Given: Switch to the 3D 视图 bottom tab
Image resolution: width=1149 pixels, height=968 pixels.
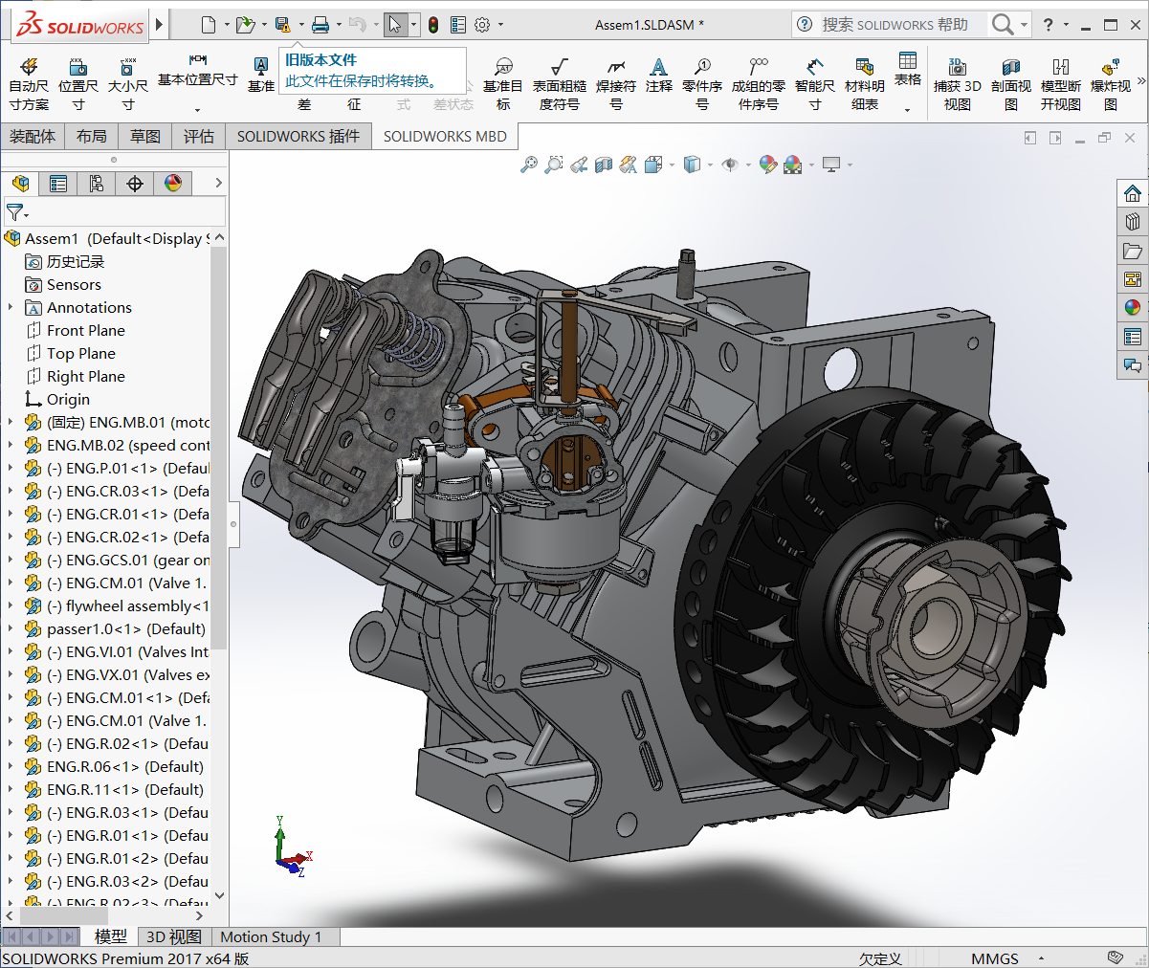Looking at the screenshot, I should coord(174,936).
